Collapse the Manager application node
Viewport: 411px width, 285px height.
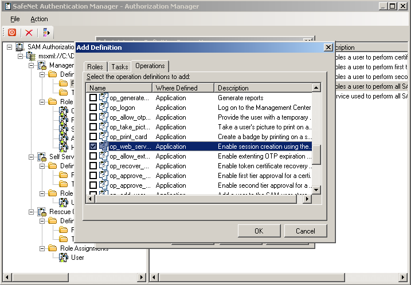pyautogui.click(x=31, y=65)
